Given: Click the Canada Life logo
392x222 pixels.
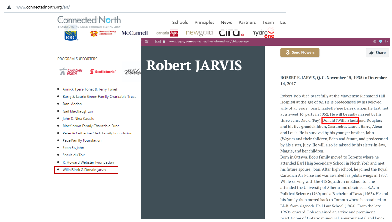Looking at the screenshot, I should [x=167, y=33].
